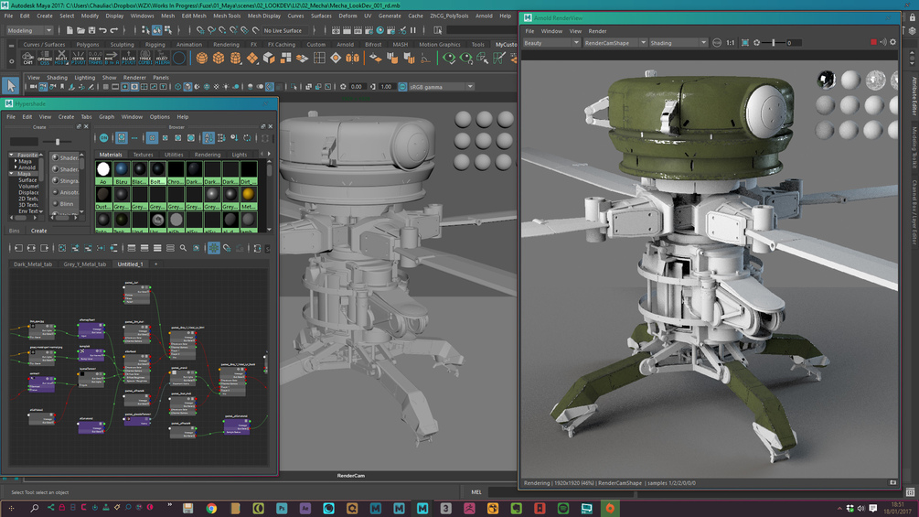The height and width of the screenshot is (517, 919).
Task: Click the Center Pivot shelf icon
Action: (x=78, y=58)
